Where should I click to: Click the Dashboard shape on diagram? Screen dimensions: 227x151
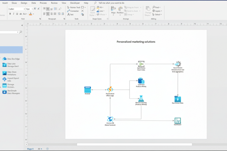click(178, 120)
